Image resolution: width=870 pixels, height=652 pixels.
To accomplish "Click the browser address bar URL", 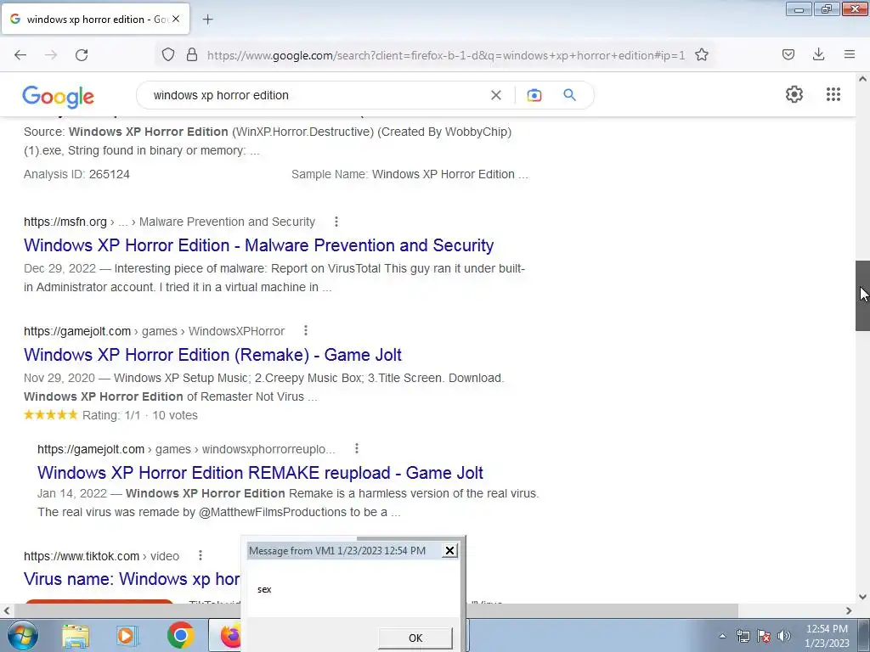I will tap(445, 55).
